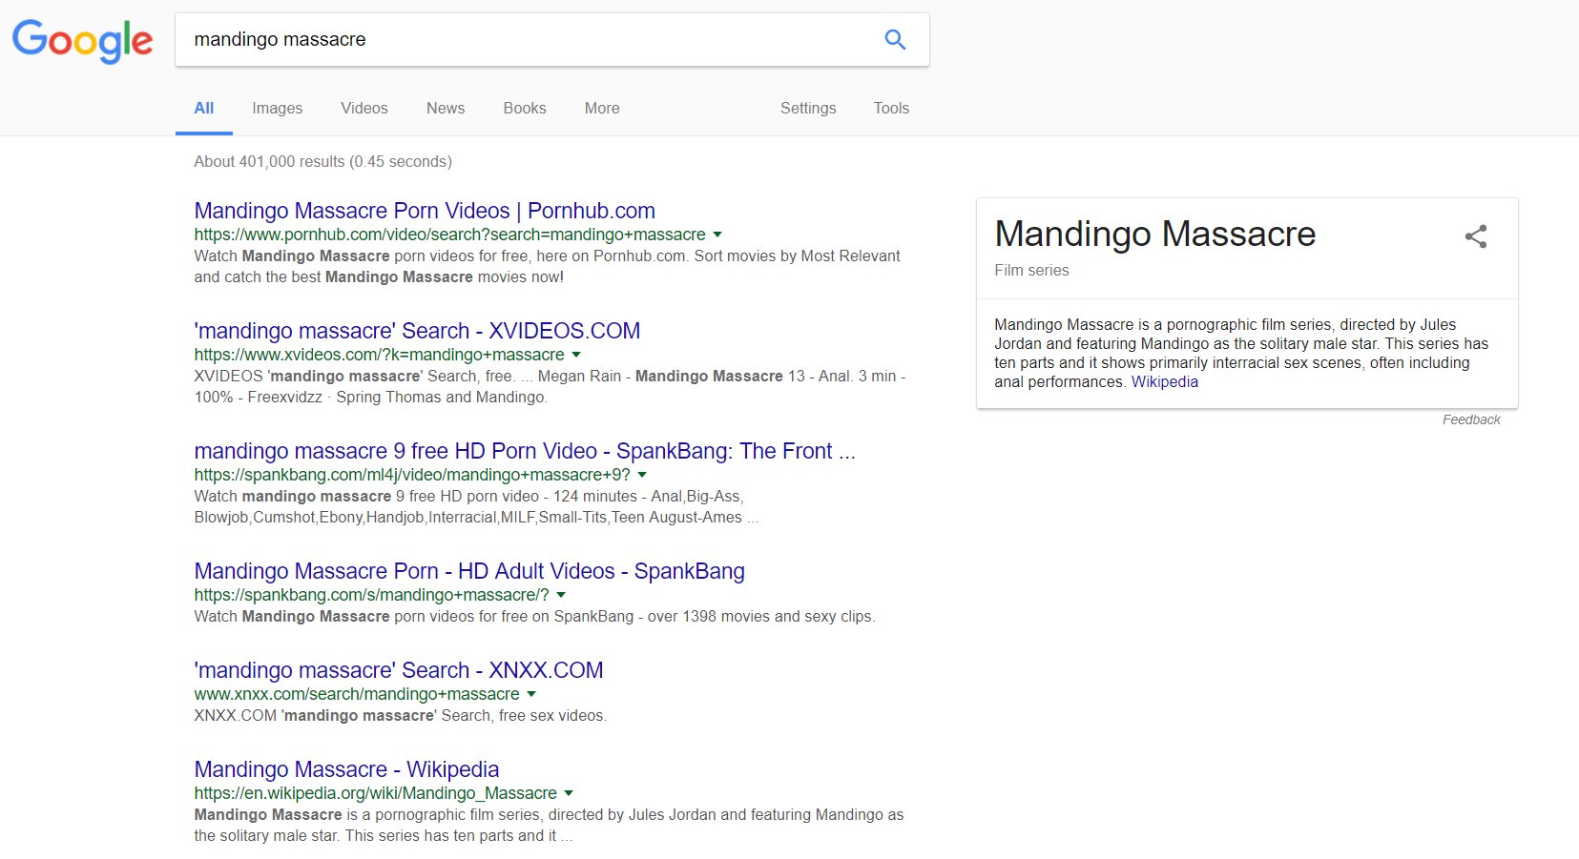Open the News tab

[446, 109]
